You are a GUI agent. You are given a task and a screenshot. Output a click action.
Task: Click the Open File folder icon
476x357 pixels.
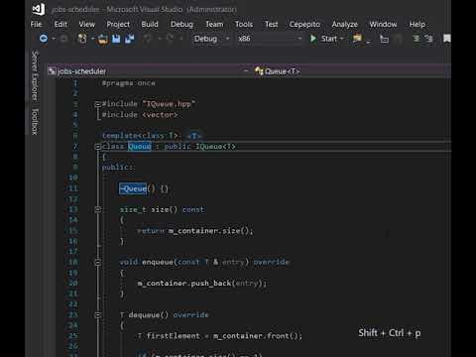[103, 39]
